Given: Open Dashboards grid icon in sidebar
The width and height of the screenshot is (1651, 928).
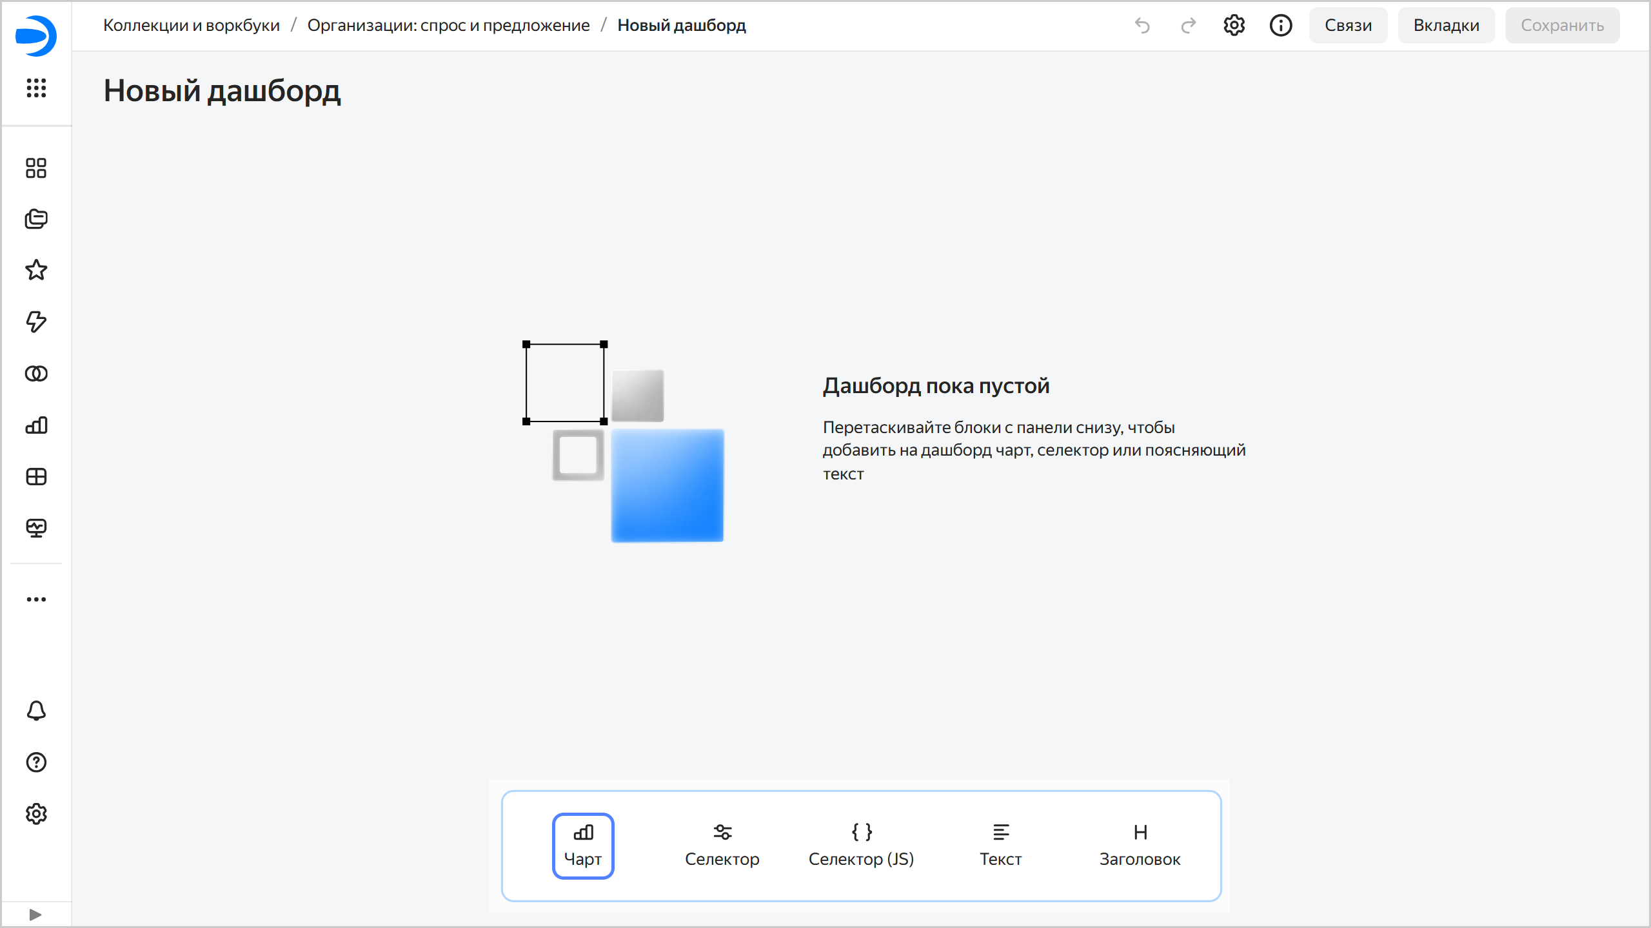Looking at the screenshot, I should coord(36,477).
